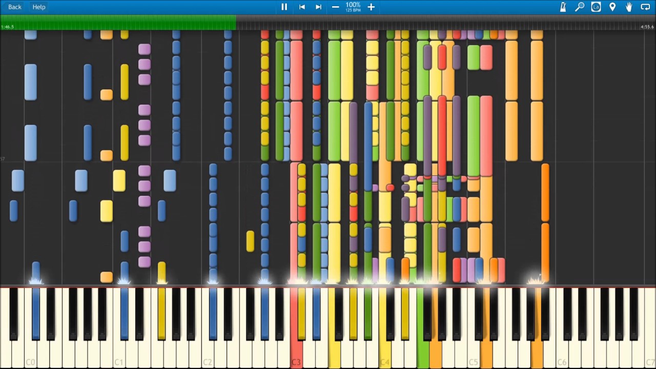This screenshot has width=656, height=369.
Task: Click the 100% 125 BPM speed readout
Action: pos(353,7)
